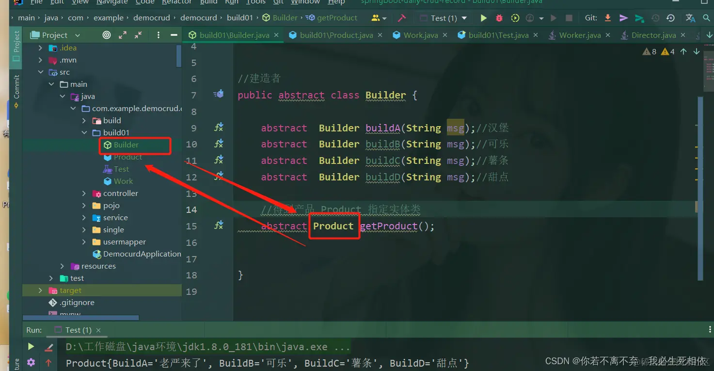The width and height of the screenshot is (714, 371).
Task: Click Project tree horizontal scrollbar
Action: (x=81, y=318)
